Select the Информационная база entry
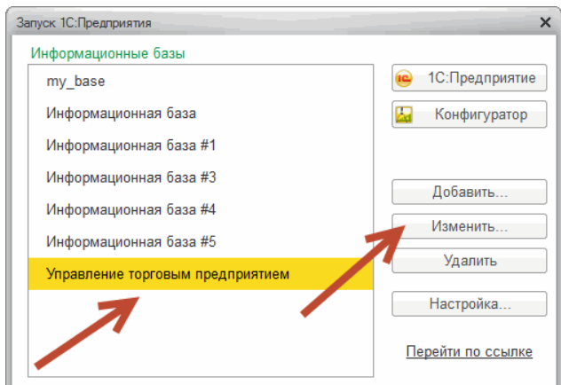The width and height of the screenshot is (561, 385). (121, 114)
